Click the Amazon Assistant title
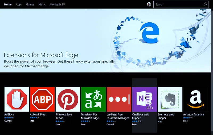The height and width of the screenshot is (135, 213). click(194, 114)
